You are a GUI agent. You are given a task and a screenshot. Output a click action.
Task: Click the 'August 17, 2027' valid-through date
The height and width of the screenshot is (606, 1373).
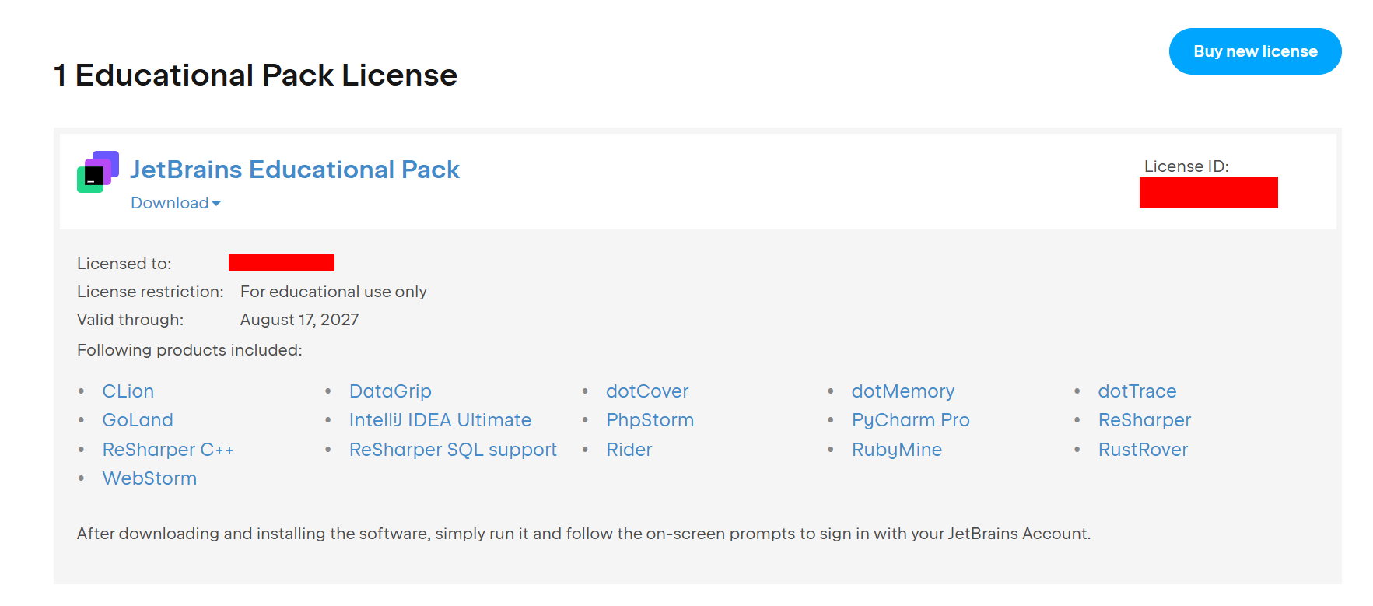click(299, 320)
